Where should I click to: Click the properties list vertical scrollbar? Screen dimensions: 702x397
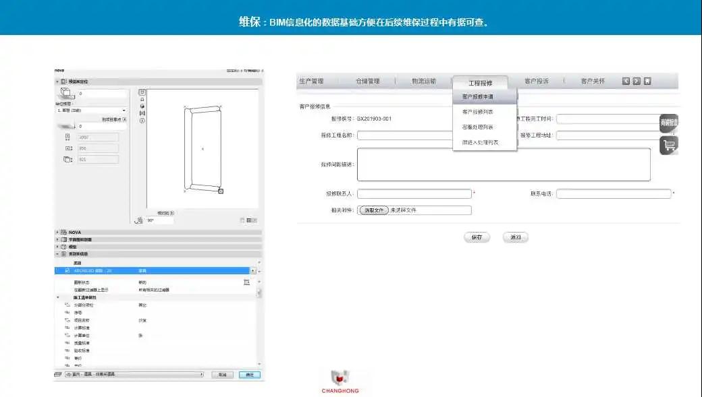(x=260, y=293)
